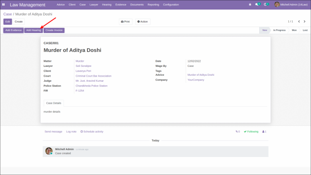The image size is (311, 175).
Task: Open Mitchell Admin user menu
Action: click(x=291, y=5)
